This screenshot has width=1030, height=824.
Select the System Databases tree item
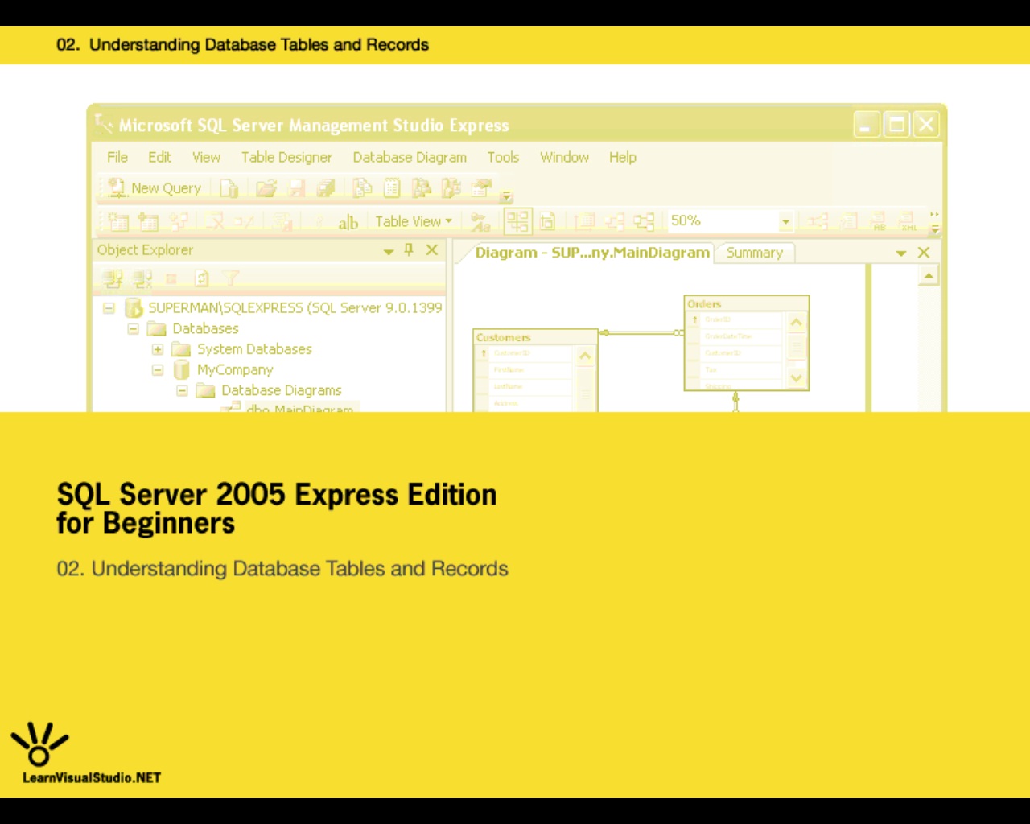pyautogui.click(x=254, y=349)
